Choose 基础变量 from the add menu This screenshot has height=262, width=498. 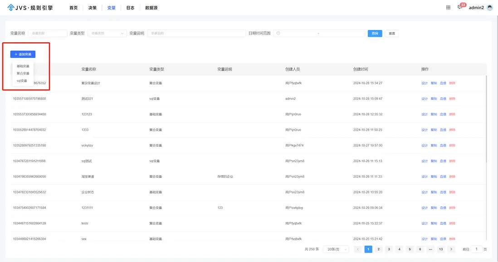pyautogui.click(x=23, y=66)
